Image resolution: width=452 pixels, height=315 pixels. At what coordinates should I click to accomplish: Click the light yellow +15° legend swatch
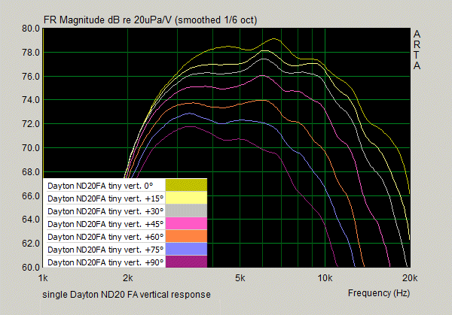(x=186, y=198)
